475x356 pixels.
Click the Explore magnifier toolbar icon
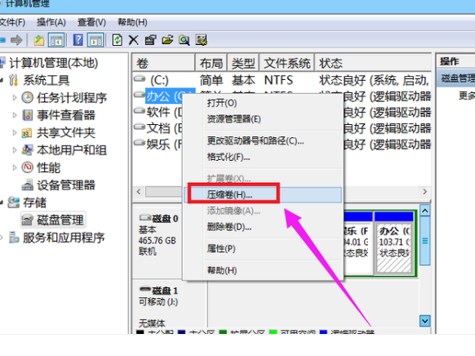tap(184, 40)
